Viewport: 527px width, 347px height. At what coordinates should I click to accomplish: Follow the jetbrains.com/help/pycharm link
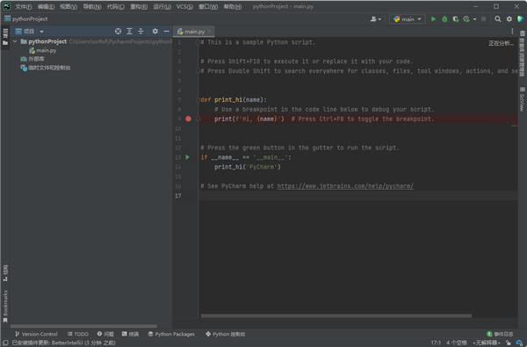click(x=345, y=186)
